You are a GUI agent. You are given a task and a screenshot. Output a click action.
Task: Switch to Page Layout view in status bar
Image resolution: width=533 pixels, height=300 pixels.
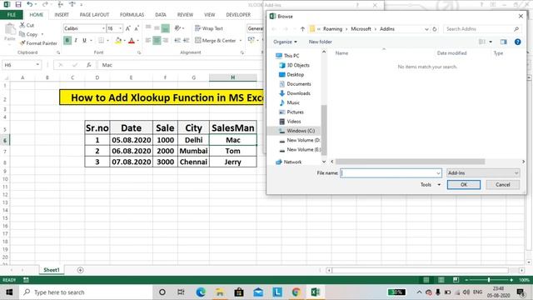(441, 280)
